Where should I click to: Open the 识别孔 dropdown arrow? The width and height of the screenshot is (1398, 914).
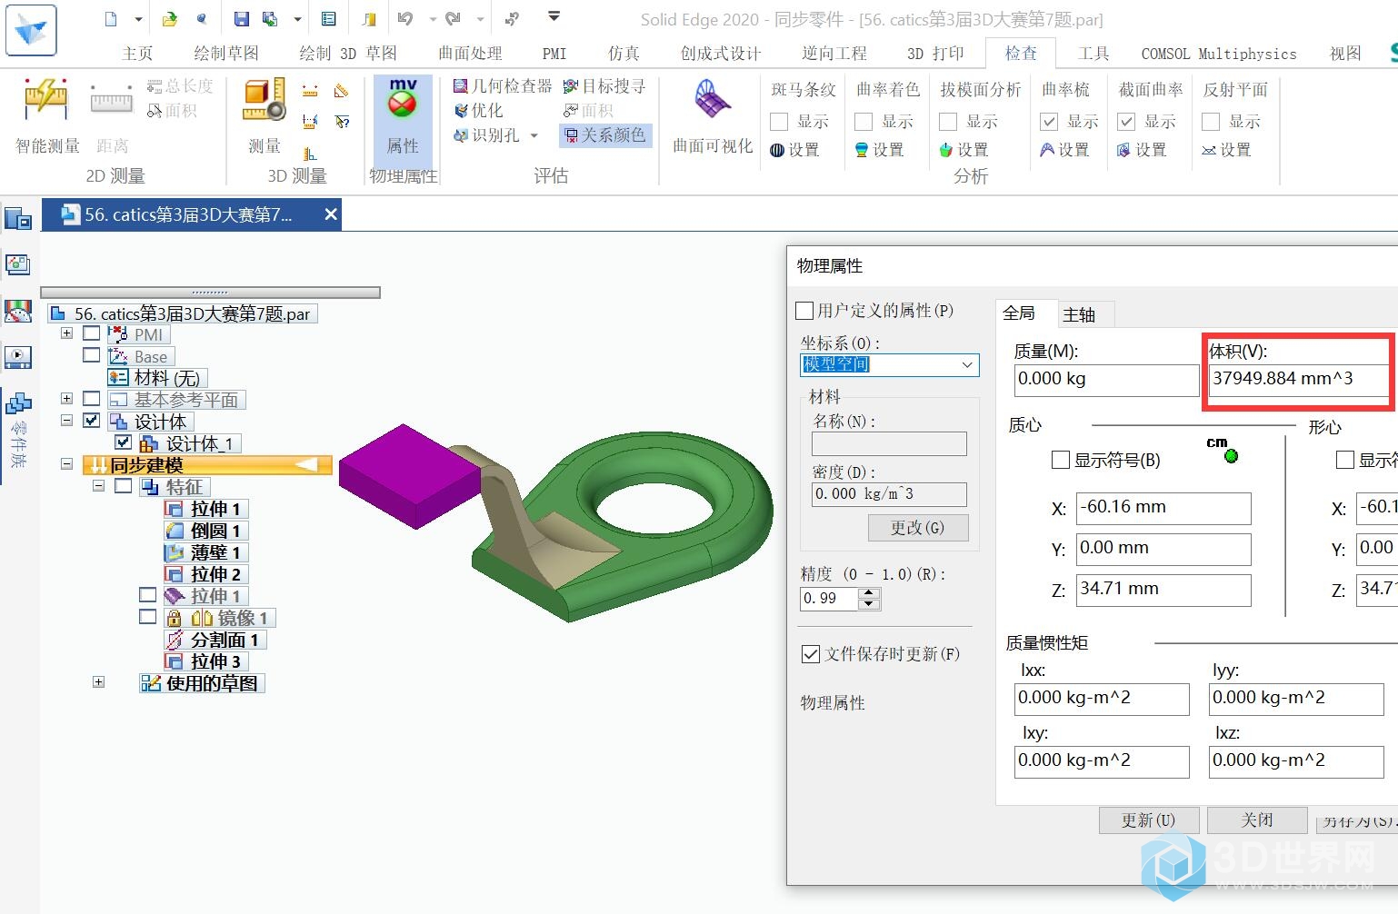coord(534,135)
